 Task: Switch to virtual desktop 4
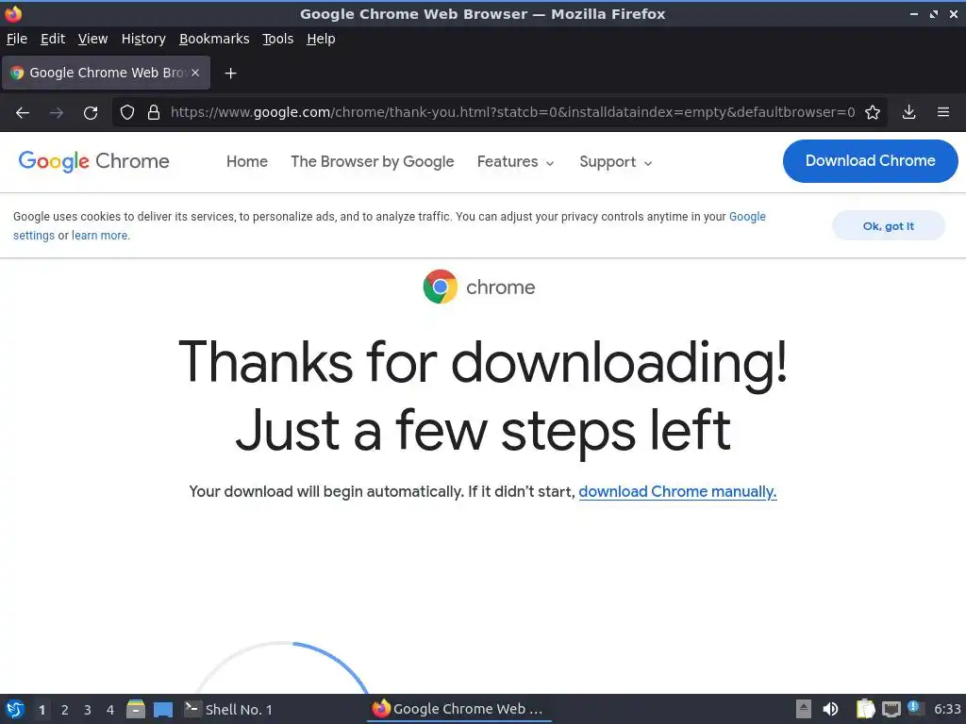click(x=110, y=710)
